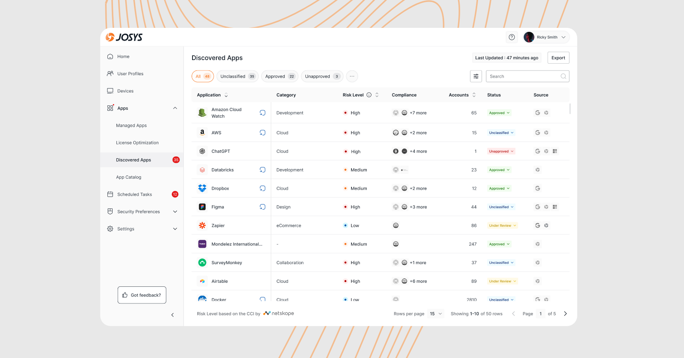Click first compliance badge in AWS row

(x=396, y=133)
